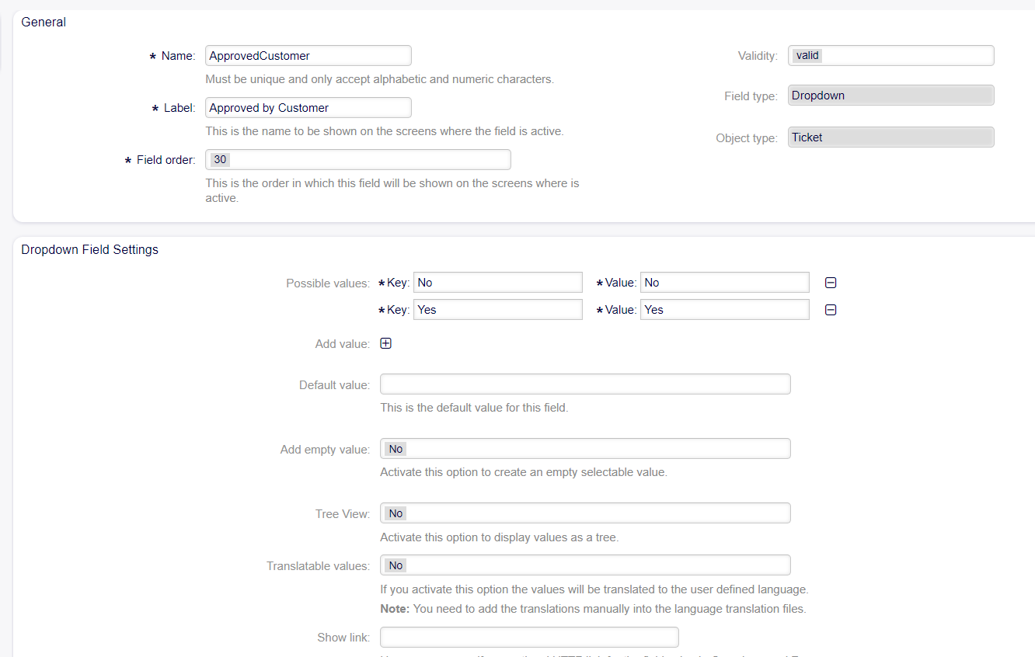Open the Field order dropdown
1035x657 pixels.
coord(357,159)
